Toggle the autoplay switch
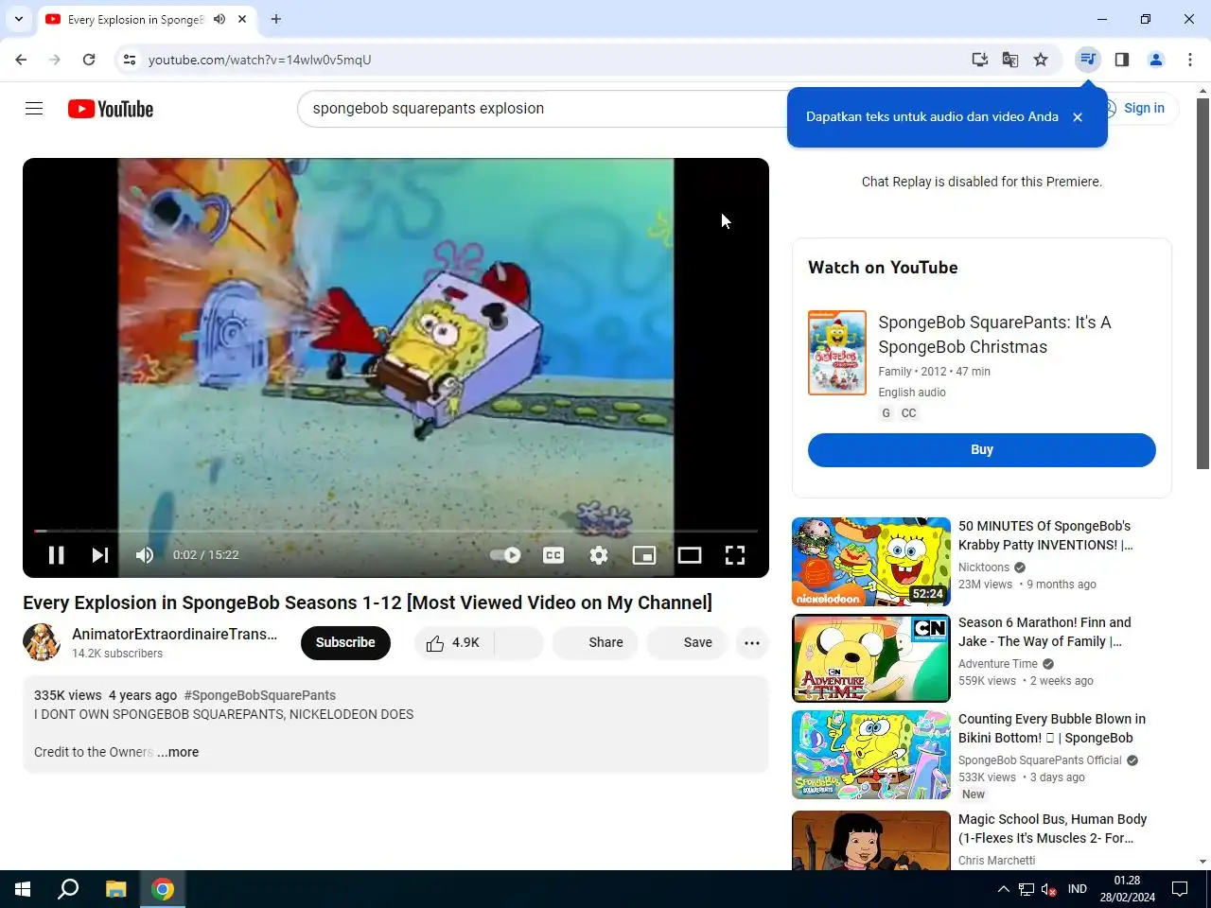Viewport: 1211px width, 908px height. pos(505,555)
